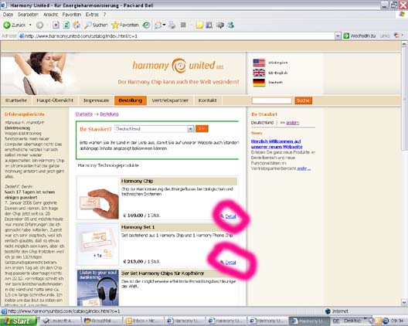Click the scrollbar up arrow
Viewport: 408px width, 326px height.
[404, 44]
